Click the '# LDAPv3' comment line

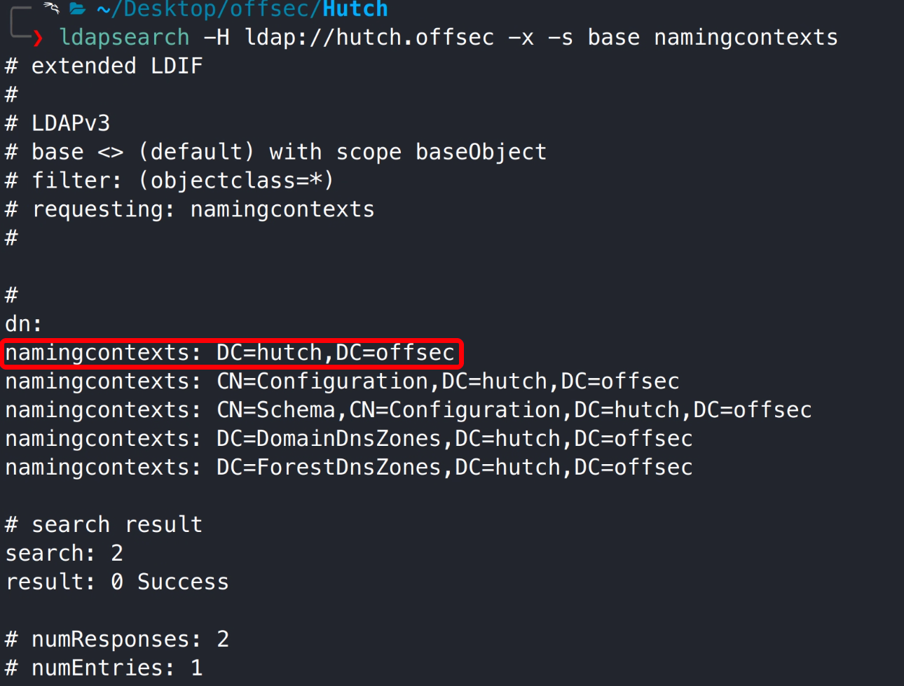pyautogui.click(x=57, y=124)
